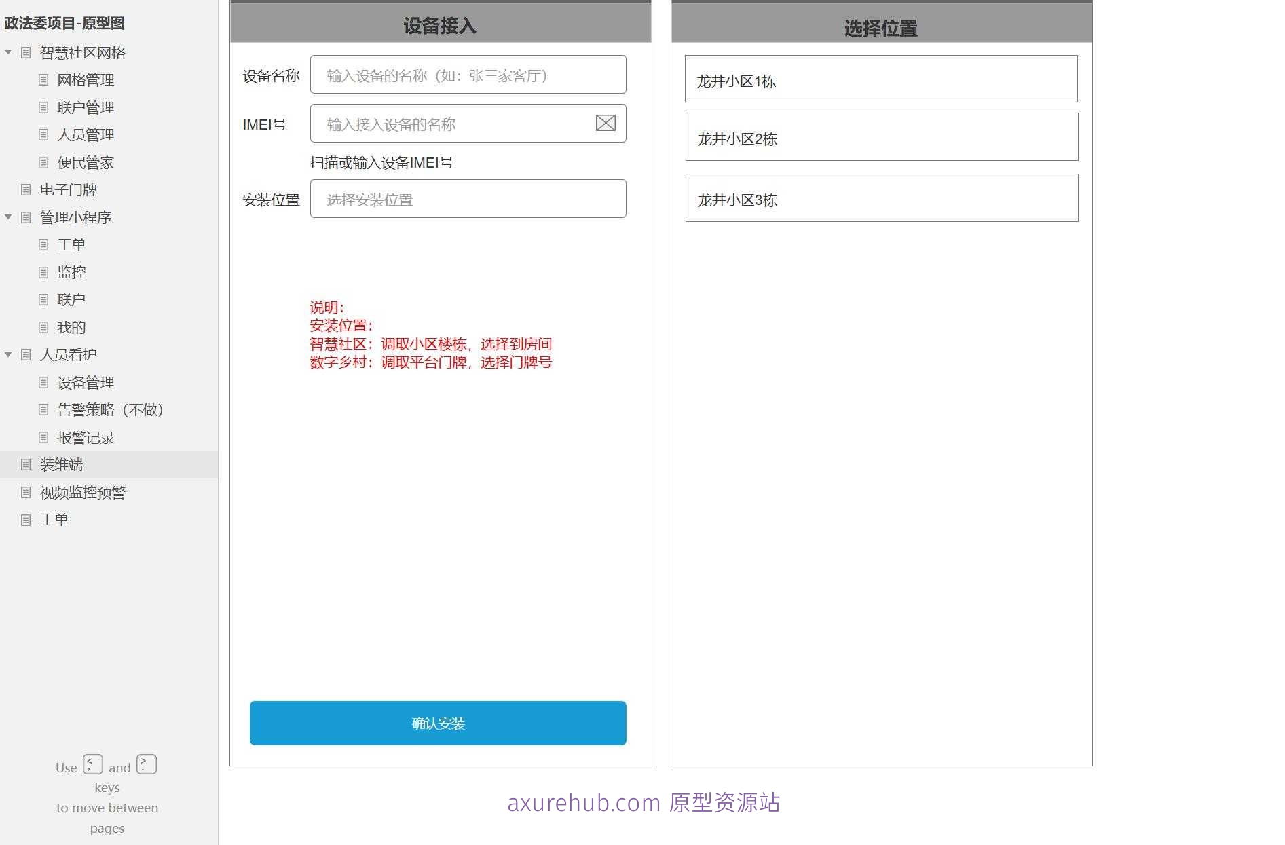1285x845 pixels.
Task: Open the 电子门牌 page
Action: 68,190
